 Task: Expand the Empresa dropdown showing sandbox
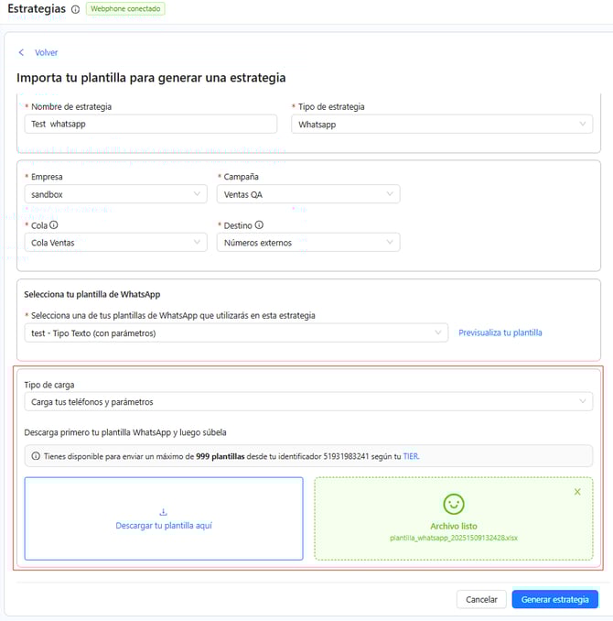pyautogui.click(x=115, y=194)
